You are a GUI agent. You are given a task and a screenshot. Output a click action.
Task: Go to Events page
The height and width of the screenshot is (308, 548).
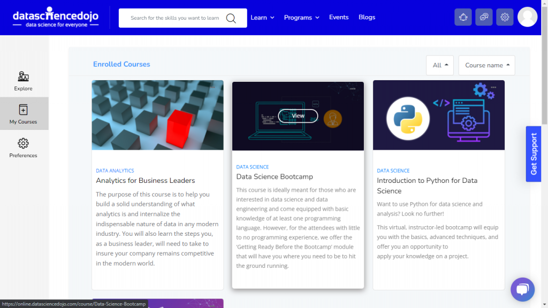[339, 17]
